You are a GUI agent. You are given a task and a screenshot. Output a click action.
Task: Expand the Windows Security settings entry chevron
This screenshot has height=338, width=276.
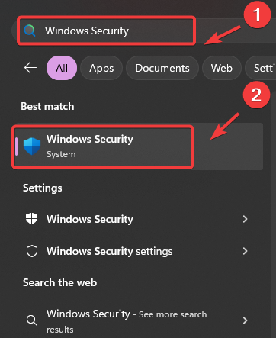click(x=245, y=219)
